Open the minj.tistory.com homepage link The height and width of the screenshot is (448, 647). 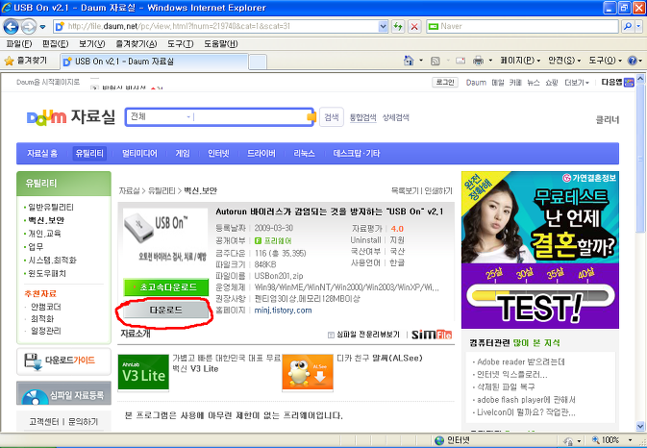point(283,311)
